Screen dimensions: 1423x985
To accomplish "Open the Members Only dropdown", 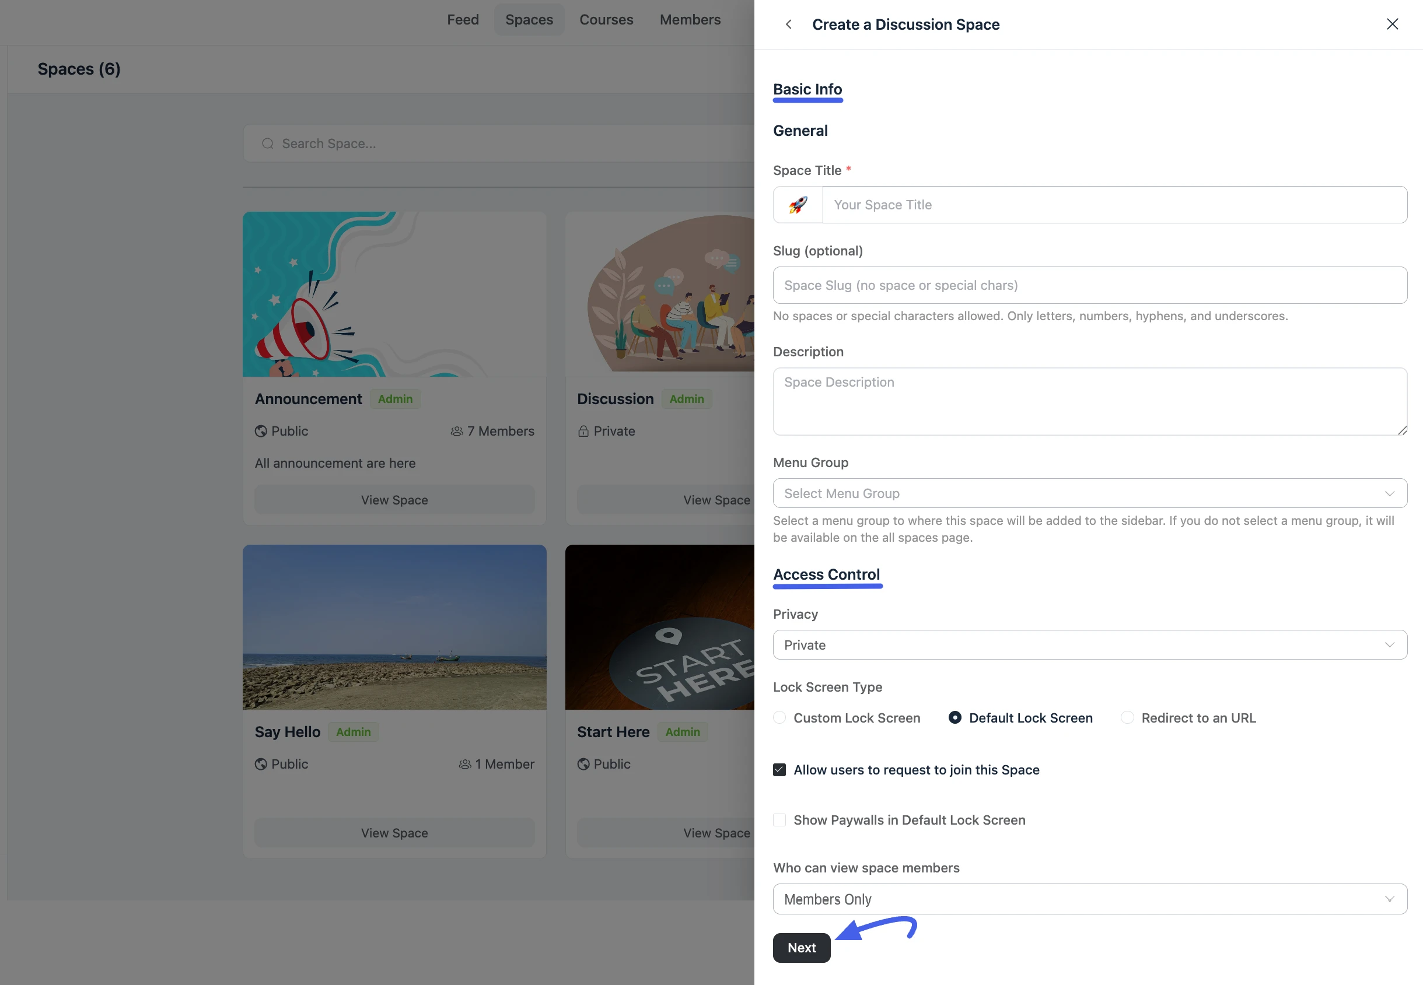I will (x=1090, y=899).
